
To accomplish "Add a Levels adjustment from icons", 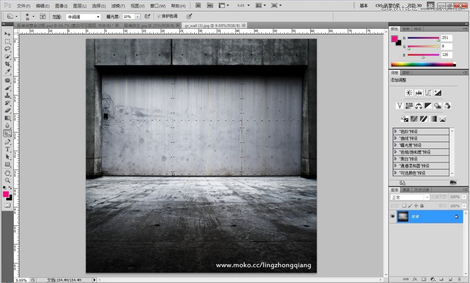I will pos(419,92).
